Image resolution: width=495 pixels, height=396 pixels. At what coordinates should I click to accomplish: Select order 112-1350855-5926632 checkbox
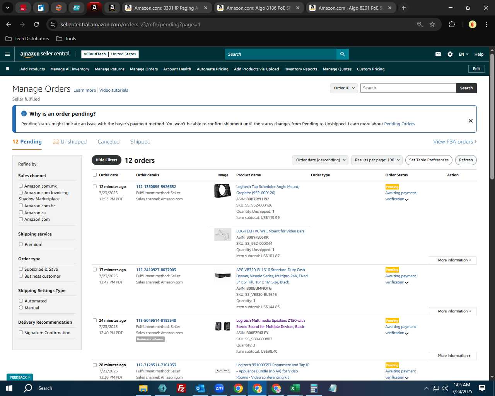[x=95, y=186]
